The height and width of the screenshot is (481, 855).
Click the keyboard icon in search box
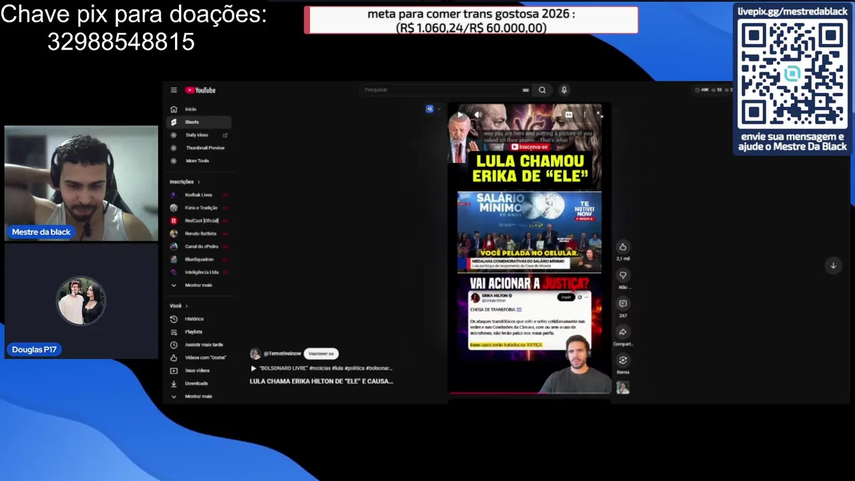[526, 90]
